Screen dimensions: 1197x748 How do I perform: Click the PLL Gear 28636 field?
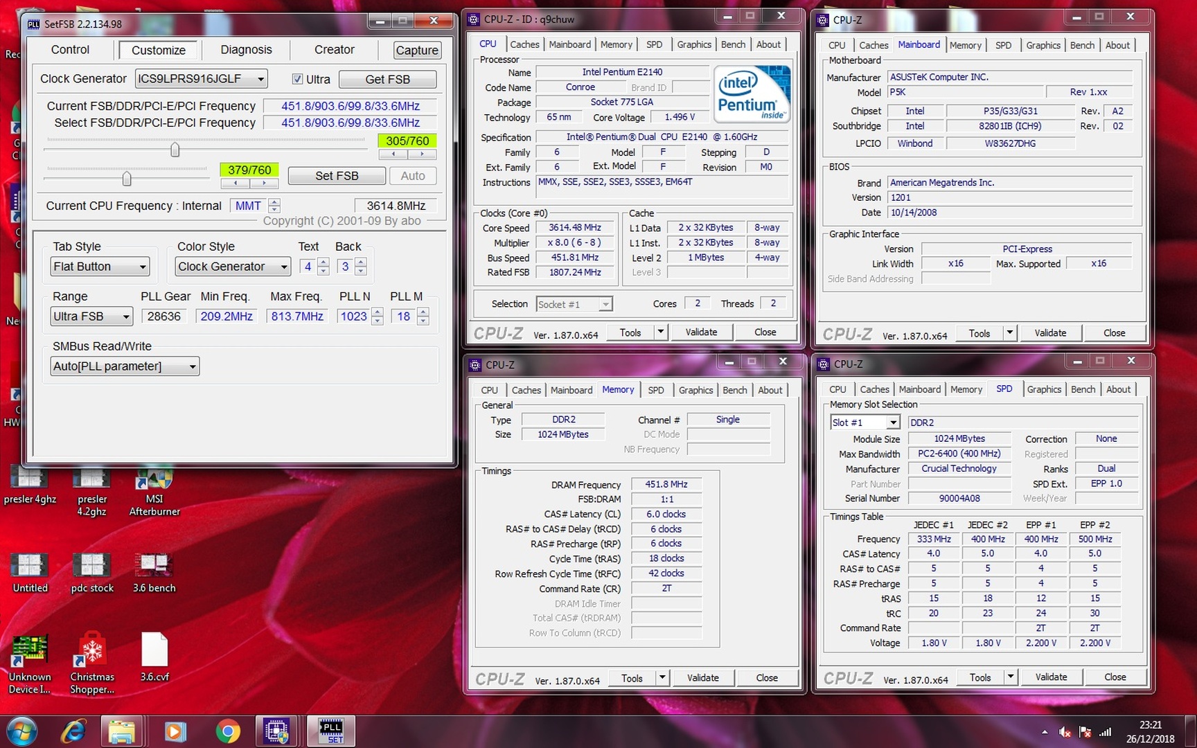tap(164, 317)
